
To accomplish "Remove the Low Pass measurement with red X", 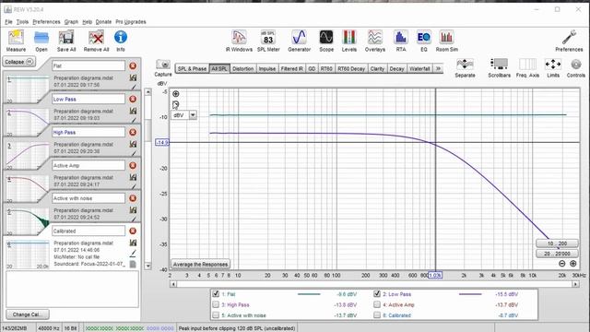I will [133, 99].
